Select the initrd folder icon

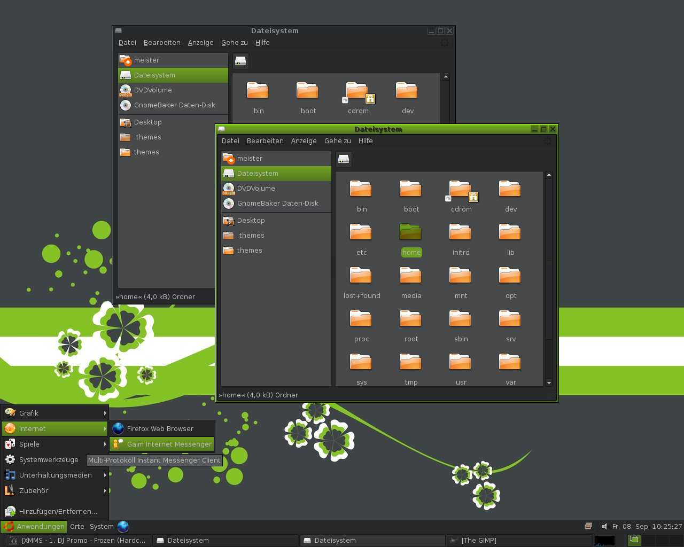[x=460, y=232]
